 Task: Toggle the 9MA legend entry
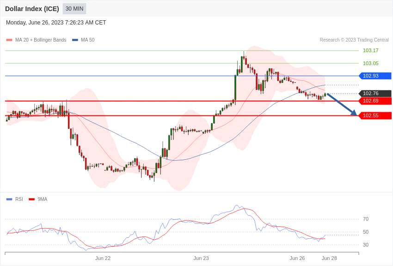tap(38, 199)
